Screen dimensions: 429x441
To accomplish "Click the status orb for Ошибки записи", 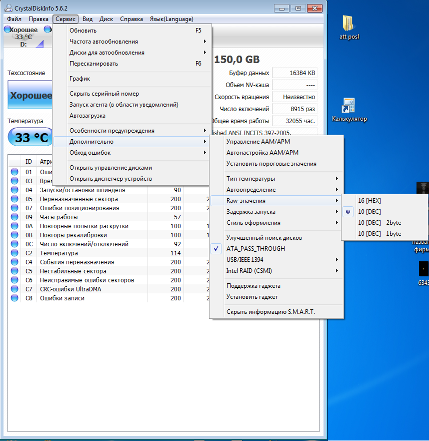I will point(14,298).
